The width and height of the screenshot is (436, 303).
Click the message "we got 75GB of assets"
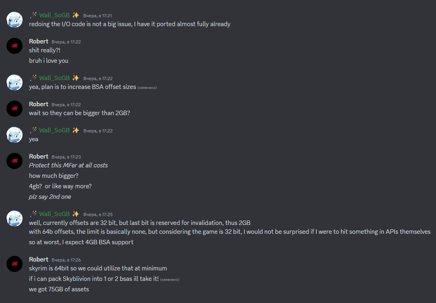click(59, 289)
